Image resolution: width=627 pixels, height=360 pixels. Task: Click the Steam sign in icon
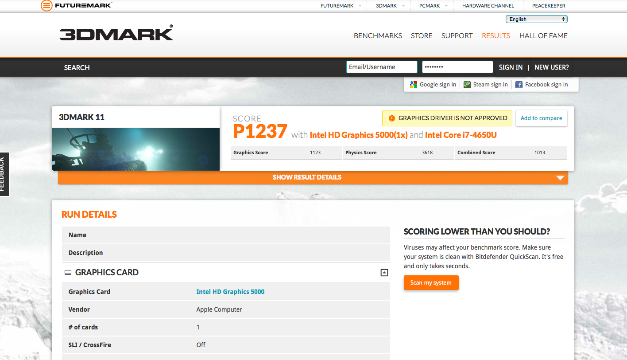point(467,85)
